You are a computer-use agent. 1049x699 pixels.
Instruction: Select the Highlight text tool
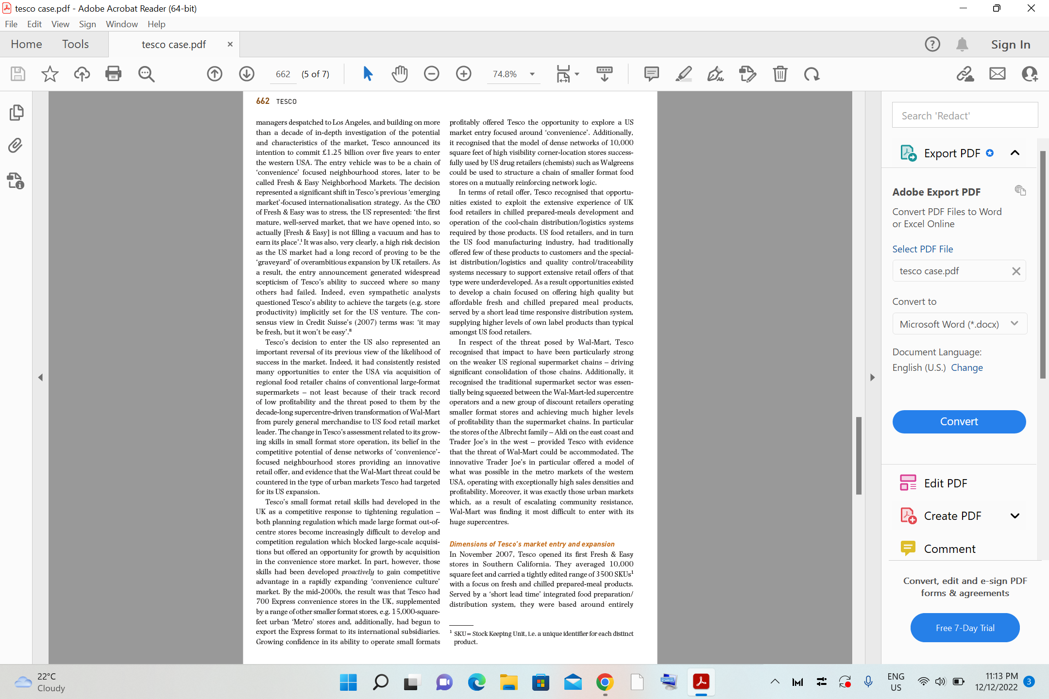coord(683,74)
